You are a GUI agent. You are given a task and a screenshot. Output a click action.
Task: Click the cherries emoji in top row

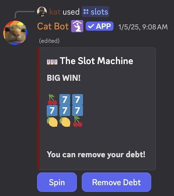(x=52, y=100)
